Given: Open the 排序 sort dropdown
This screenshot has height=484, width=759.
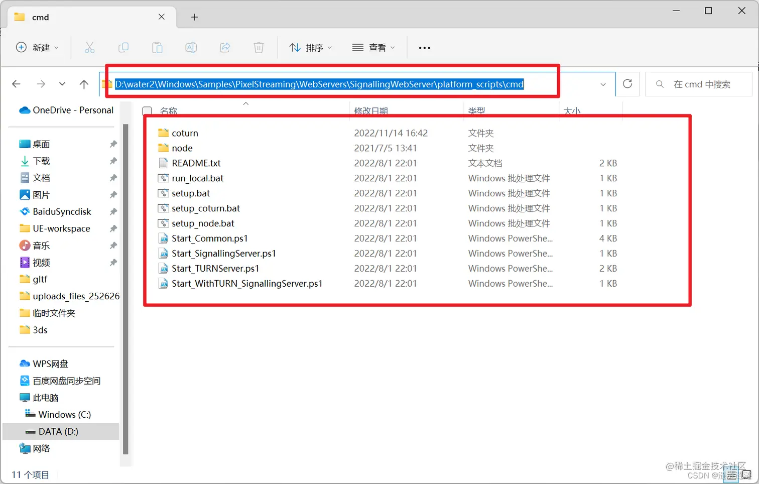Looking at the screenshot, I should pos(311,48).
